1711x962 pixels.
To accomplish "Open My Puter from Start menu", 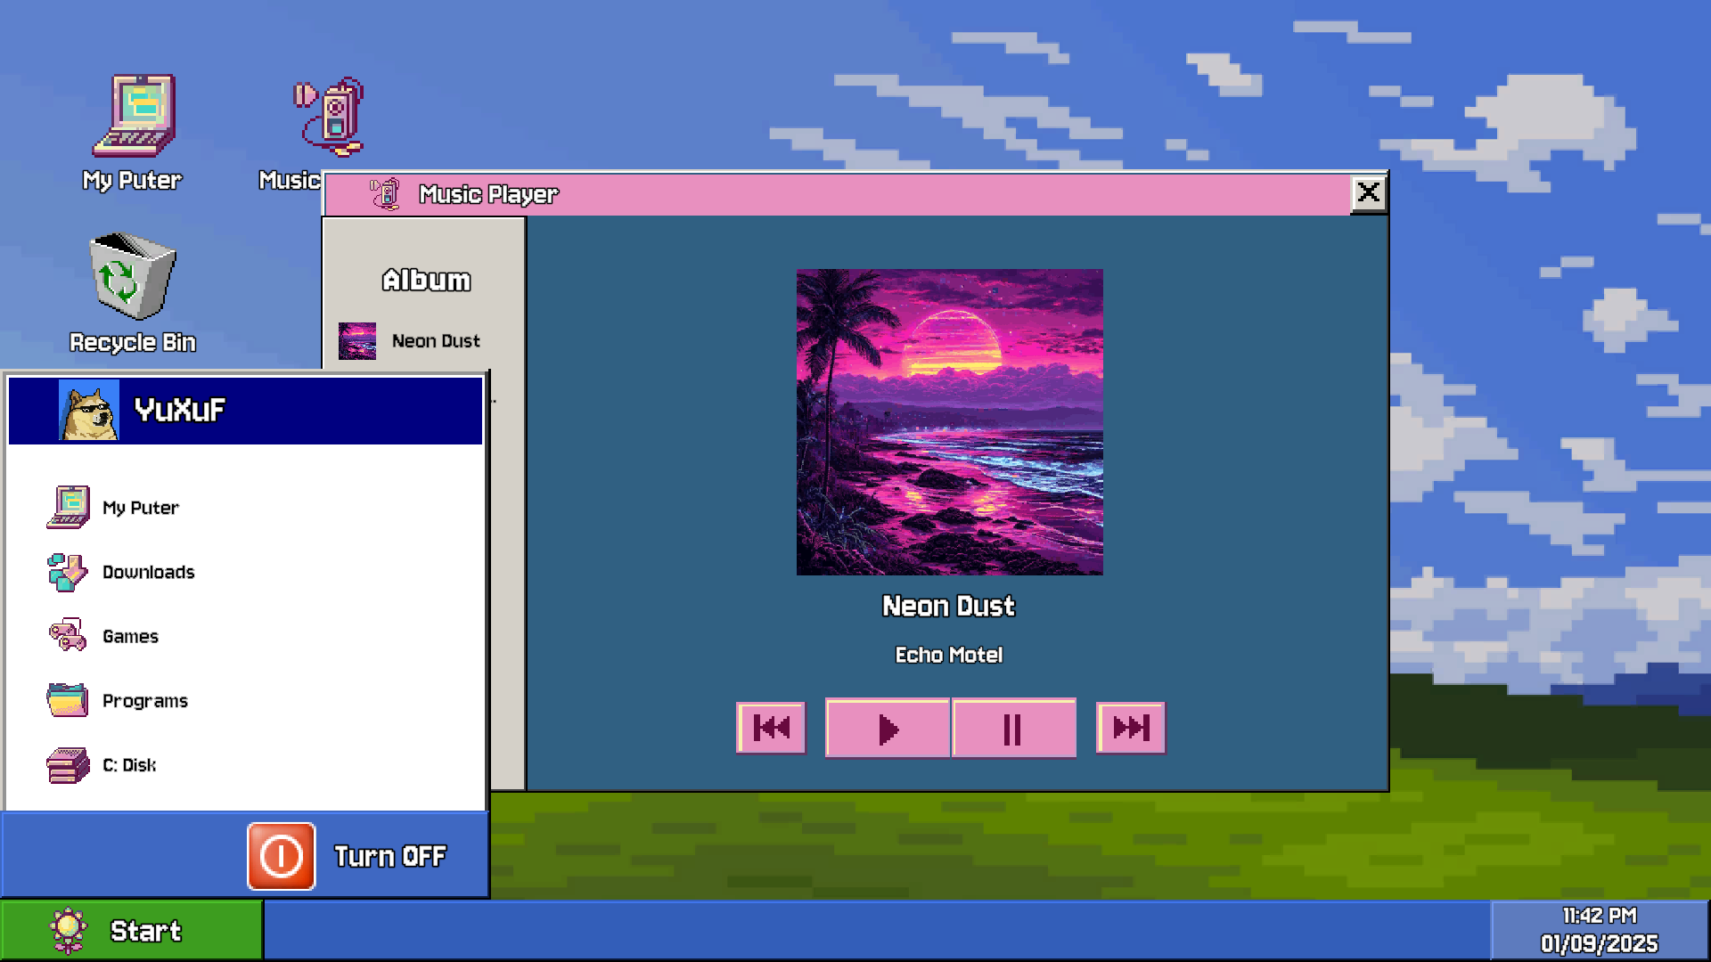I will (140, 508).
